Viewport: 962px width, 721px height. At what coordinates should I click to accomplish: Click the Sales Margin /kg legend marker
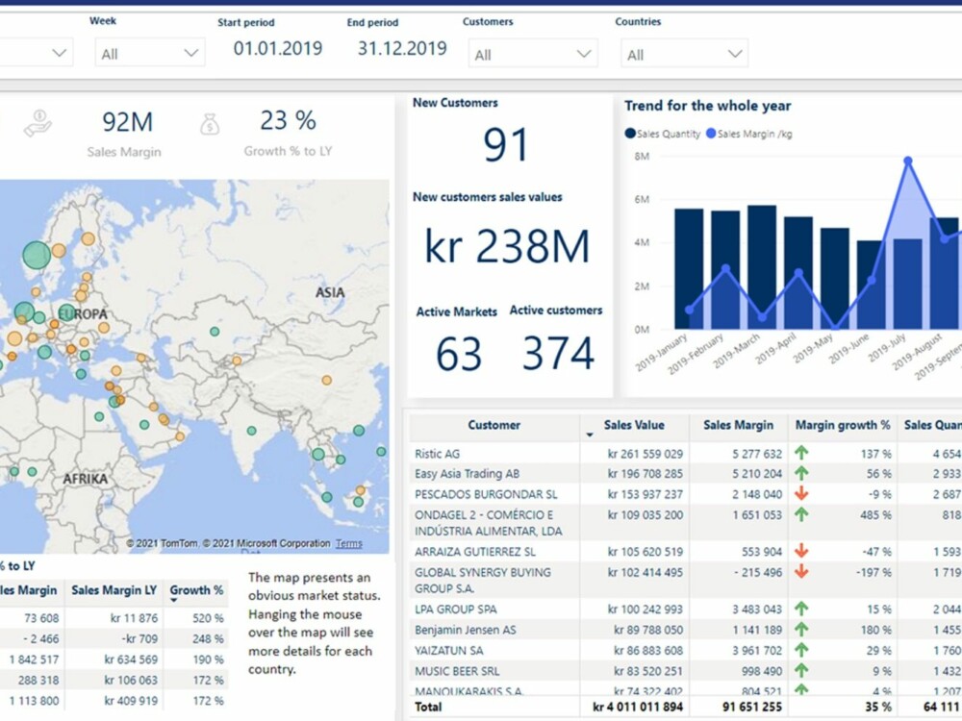pos(711,134)
